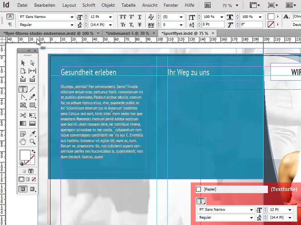
Task: Select the Direct Selection tool (white arrow)
Action: (32, 63)
